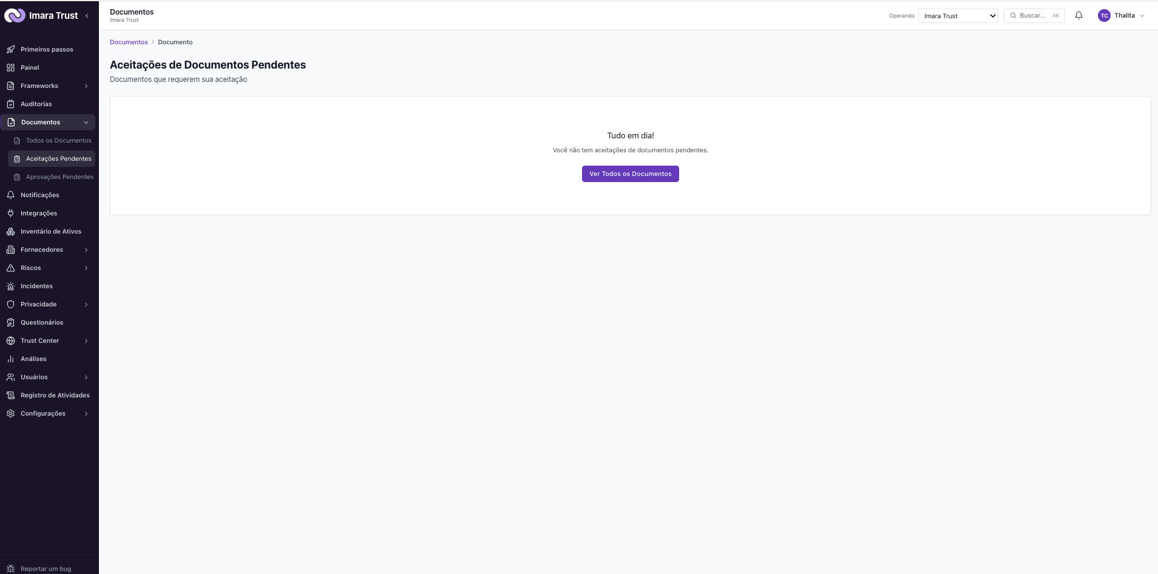Click the Registro de Atividades icon
The height and width of the screenshot is (574, 1158).
coord(10,395)
